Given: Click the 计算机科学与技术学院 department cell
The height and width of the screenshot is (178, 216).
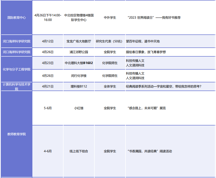Looking at the screenshot, I should click(17, 86).
